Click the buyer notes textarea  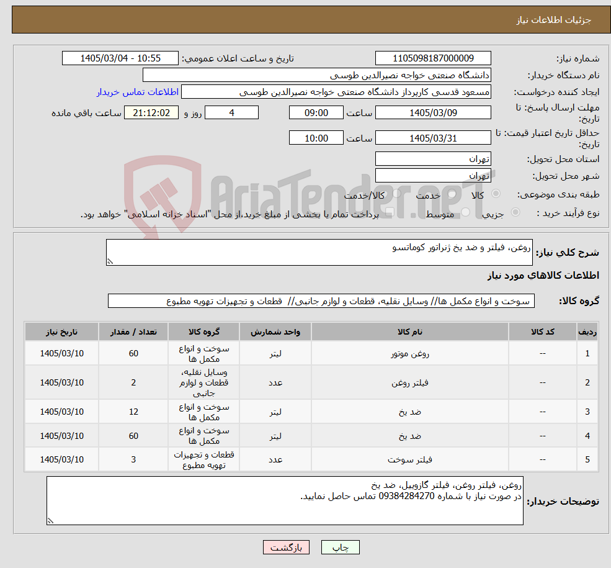pos(285,500)
